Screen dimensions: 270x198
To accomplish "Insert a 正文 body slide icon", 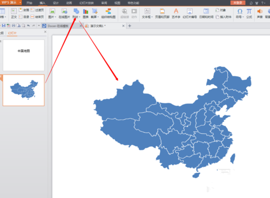I will coord(13,11).
